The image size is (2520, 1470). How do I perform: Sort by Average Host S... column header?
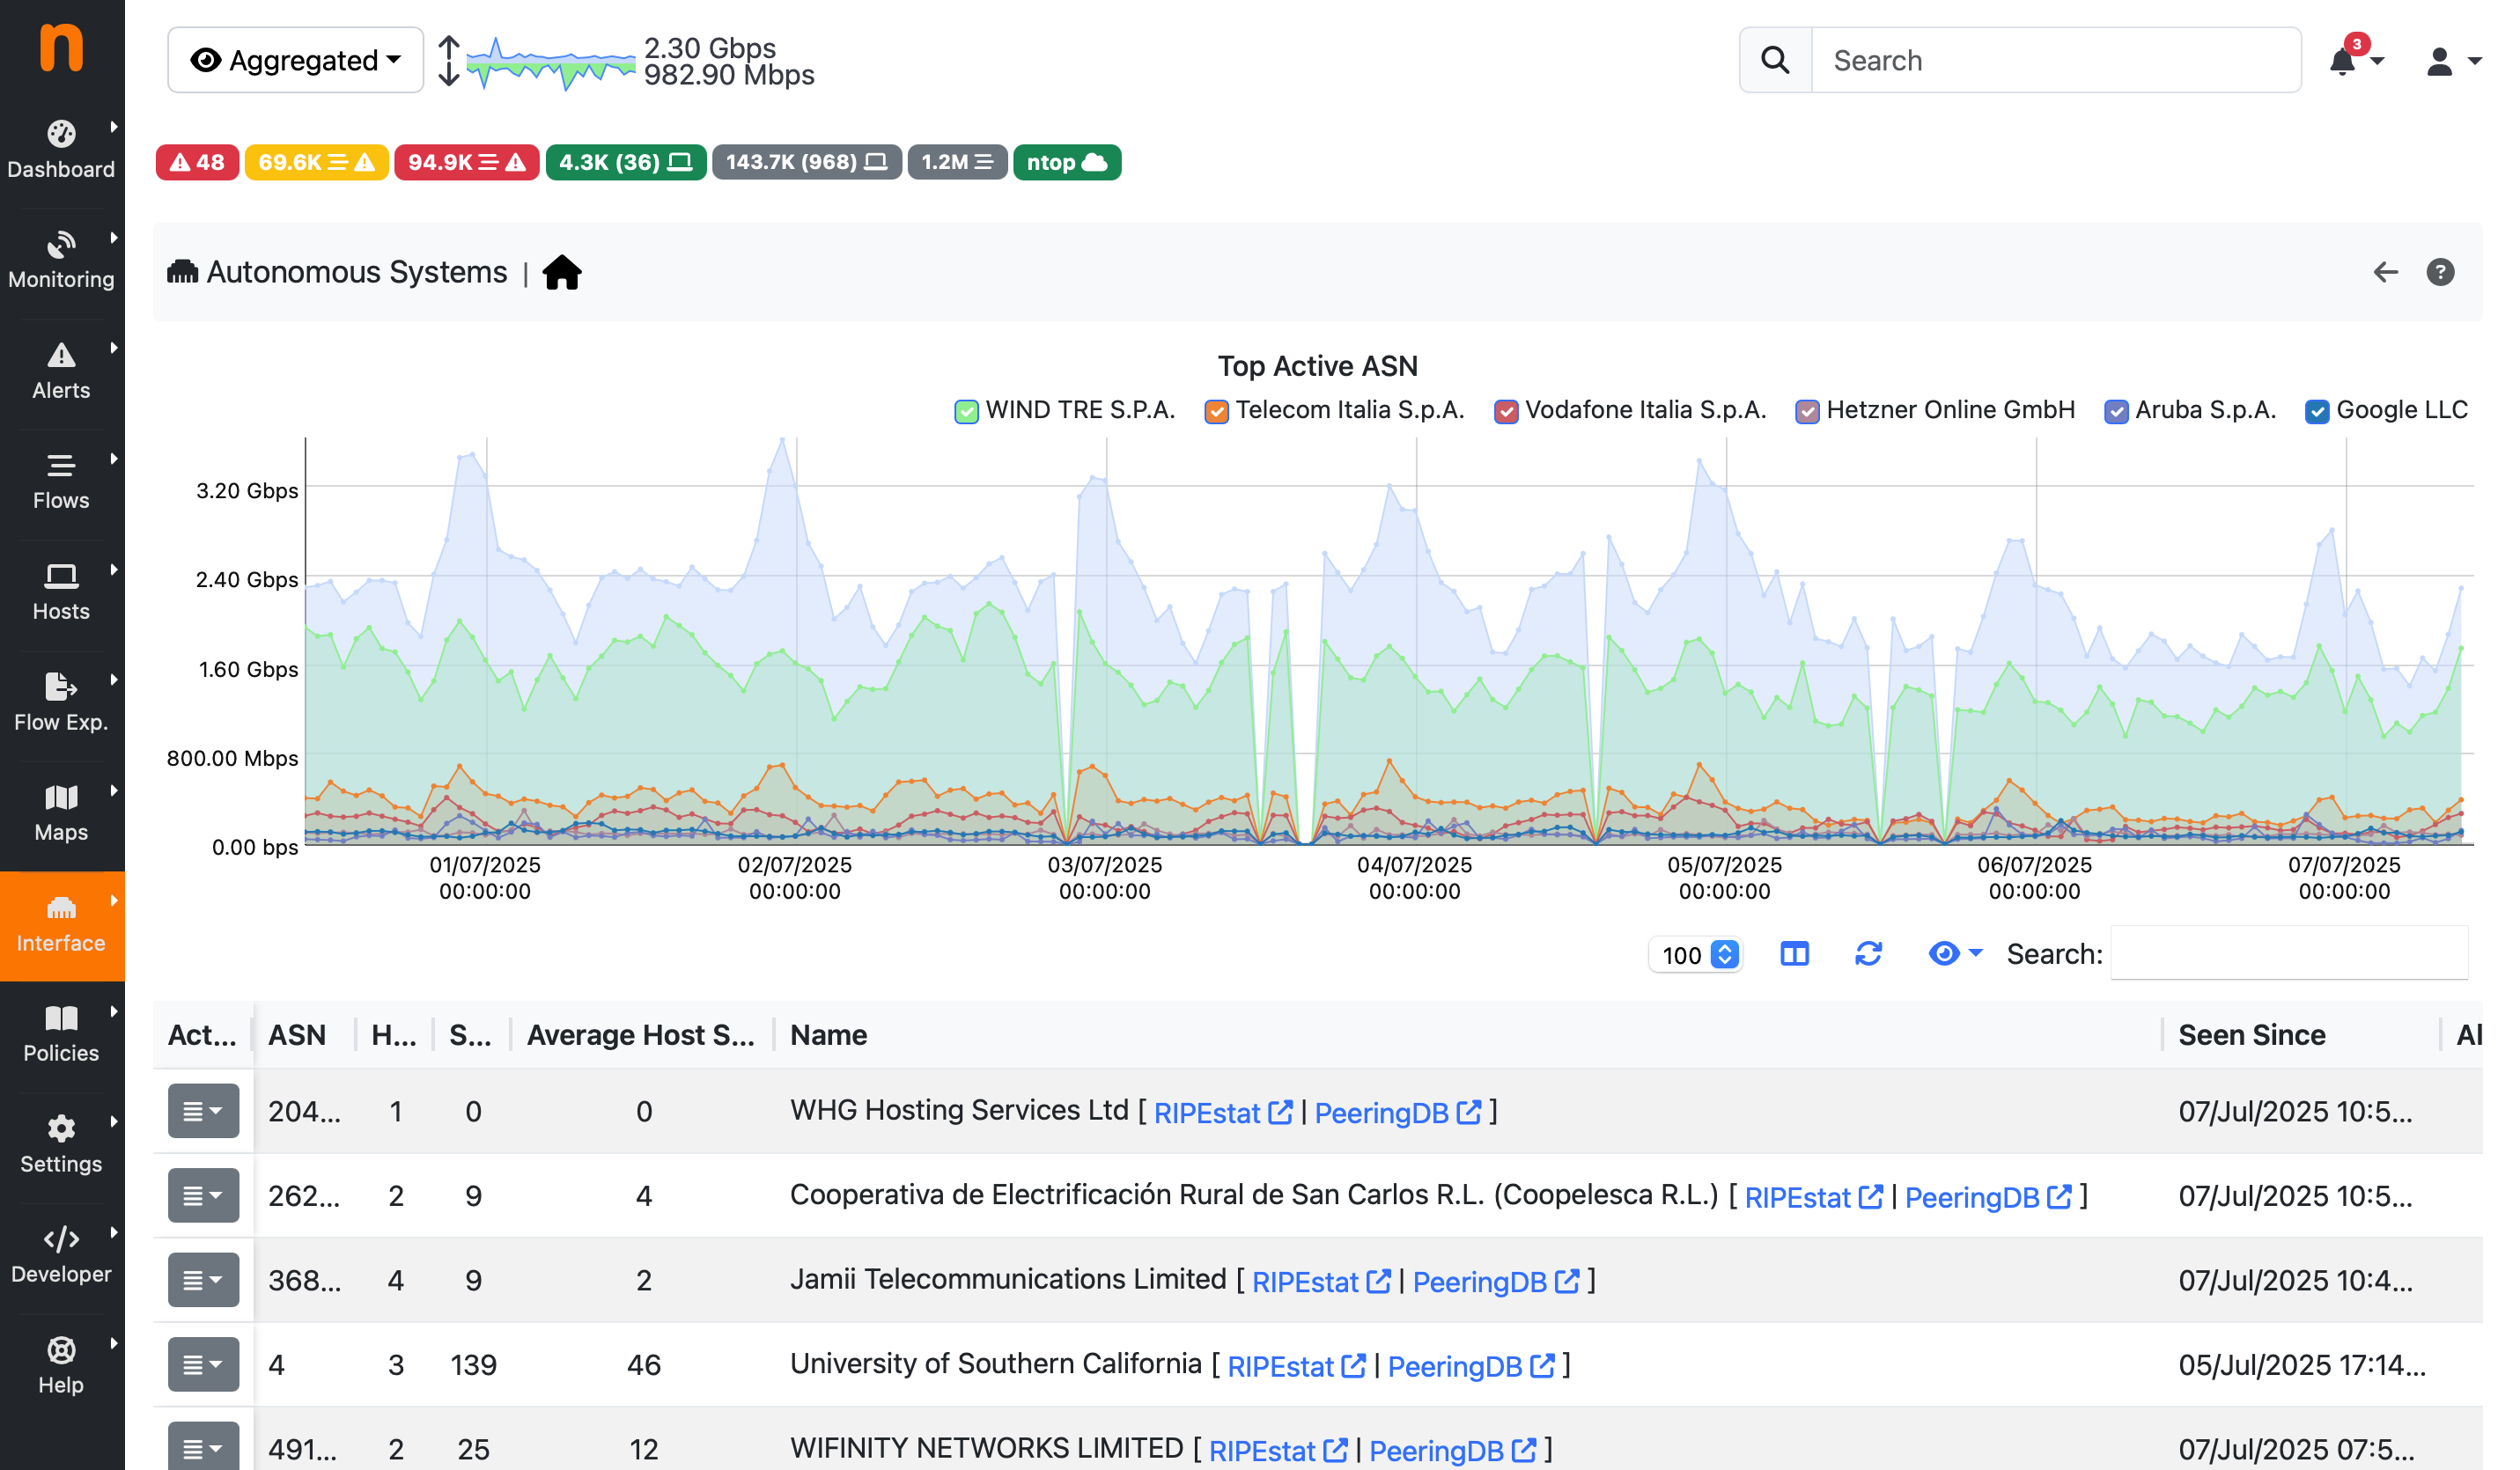(641, 1035)
